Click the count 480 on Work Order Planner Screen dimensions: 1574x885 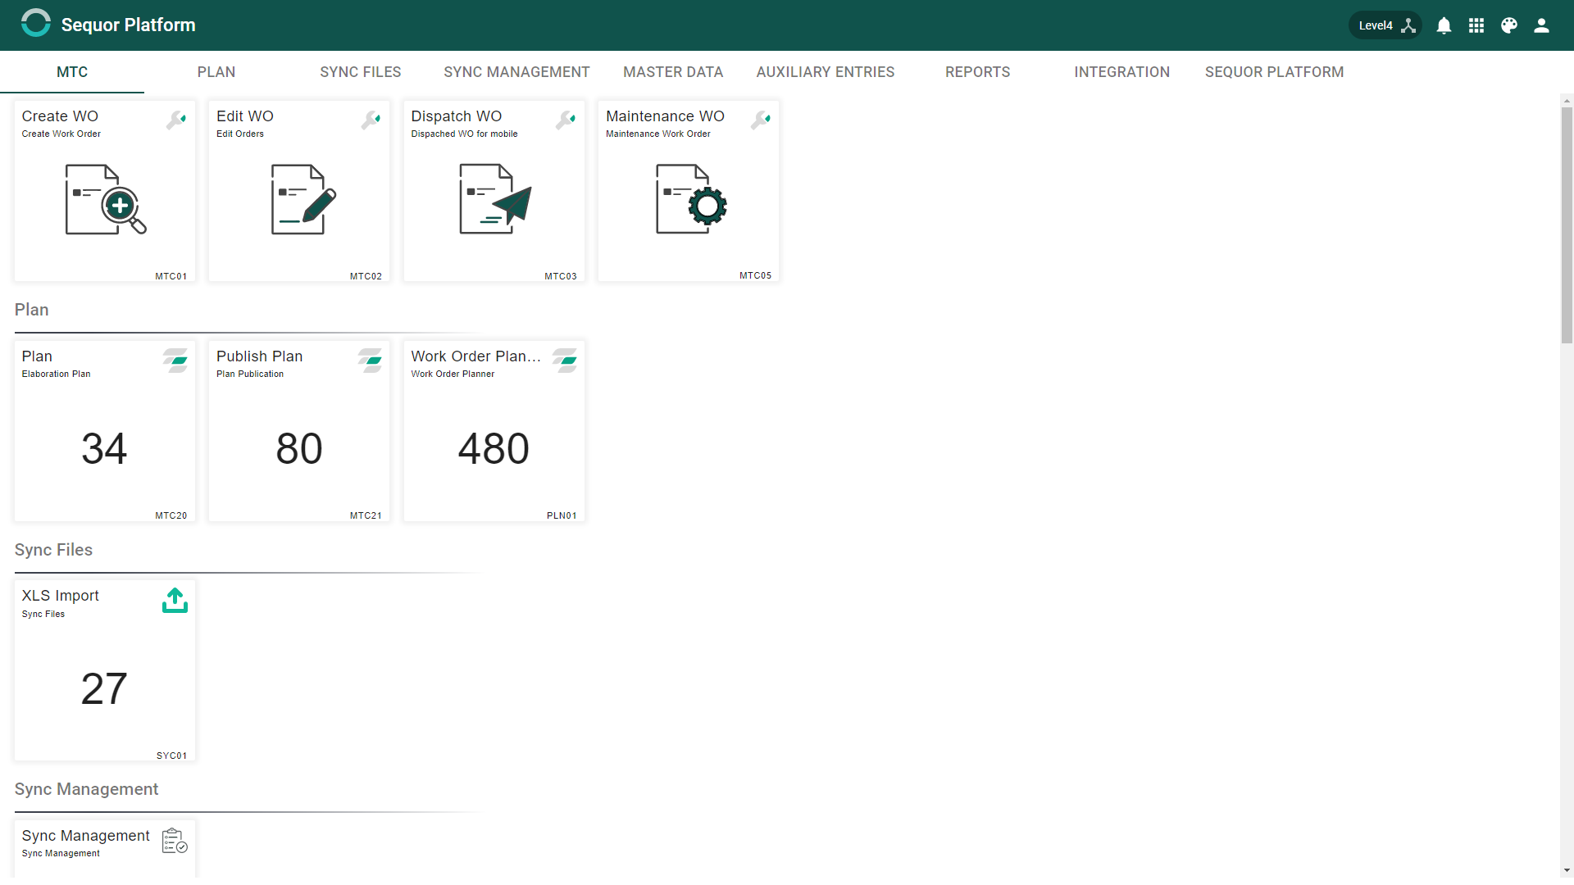(x=494, y=449)
